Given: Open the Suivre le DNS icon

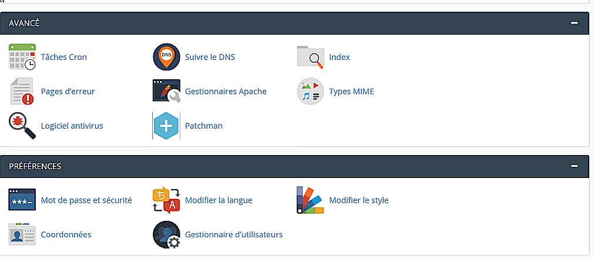Looking at the screenshot, I should [166, 57].
